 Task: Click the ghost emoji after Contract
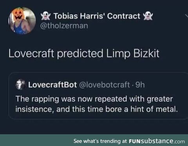(x=148, y=16)
